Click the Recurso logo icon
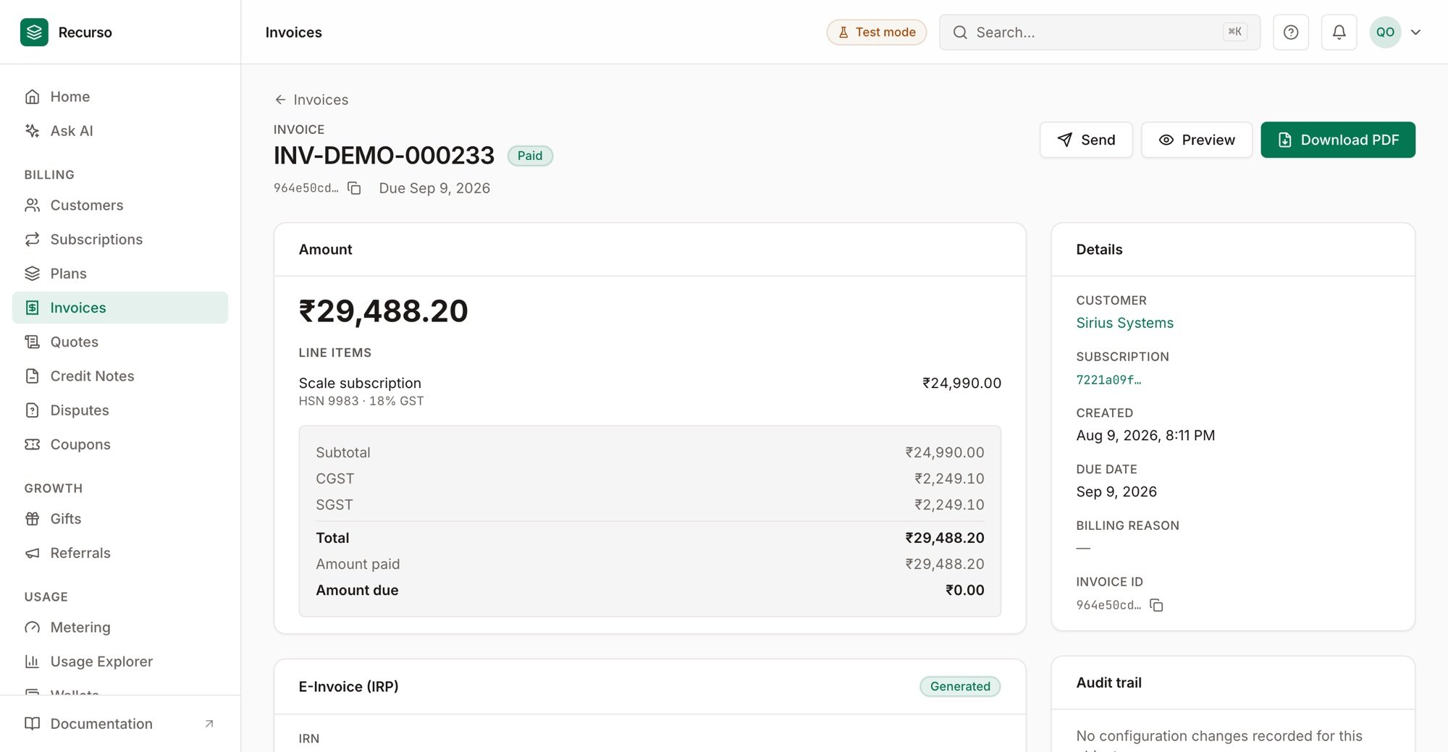The width and height of the screenshot is (1448, 752). point(34,32)
